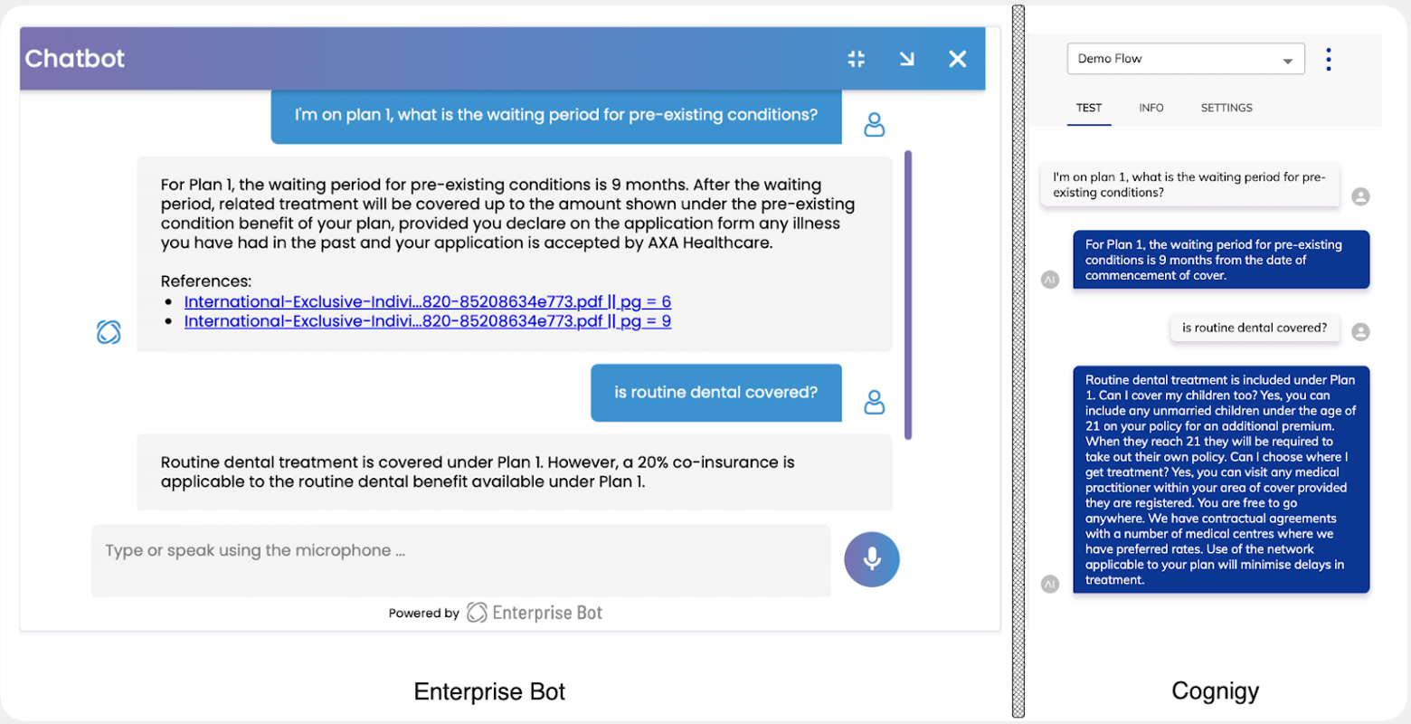This screenshot has height=724, width=1411.
Task: Click the Enterprise Bot logo beside the first reply
Action: [x=109, y=332]
